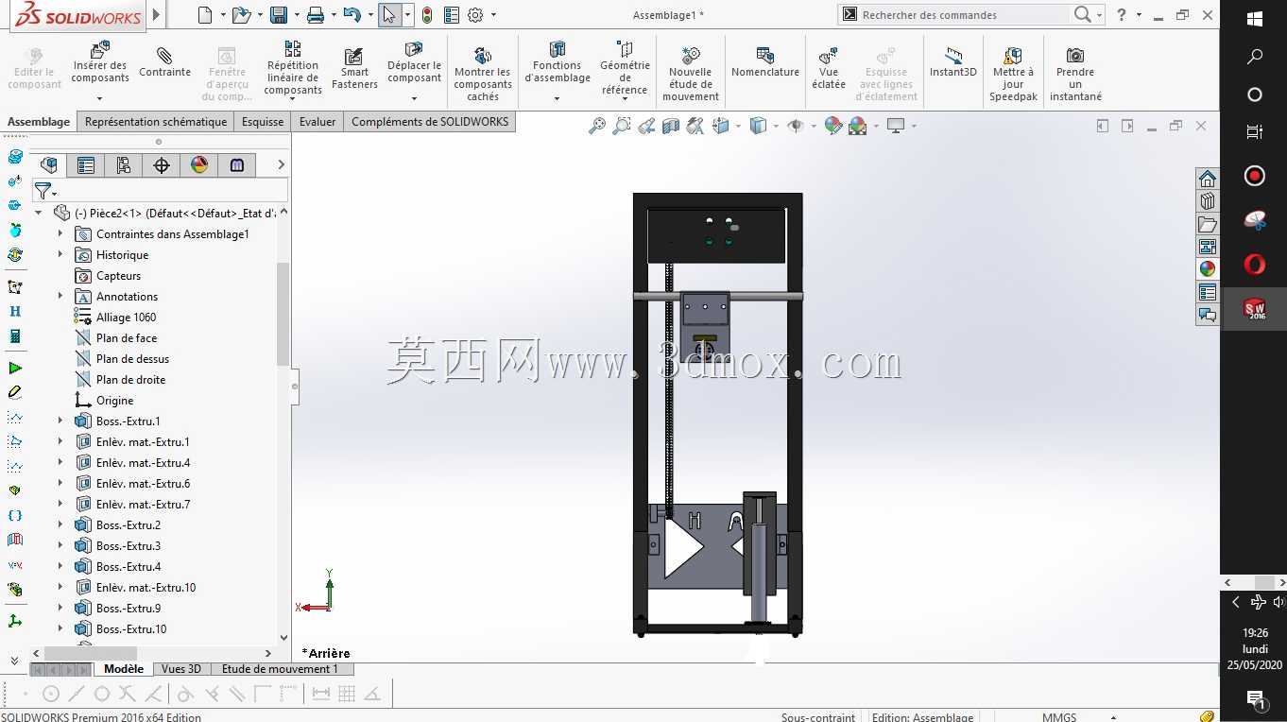
Task: Expand Contraintes dans Assemblage1 node
Action: coord(60,233)
